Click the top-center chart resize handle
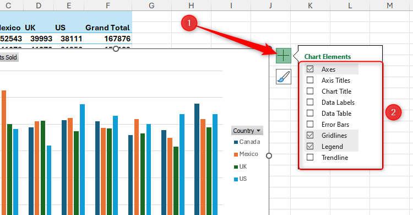This screenshot has width=413, height=215. coord(116,49)
